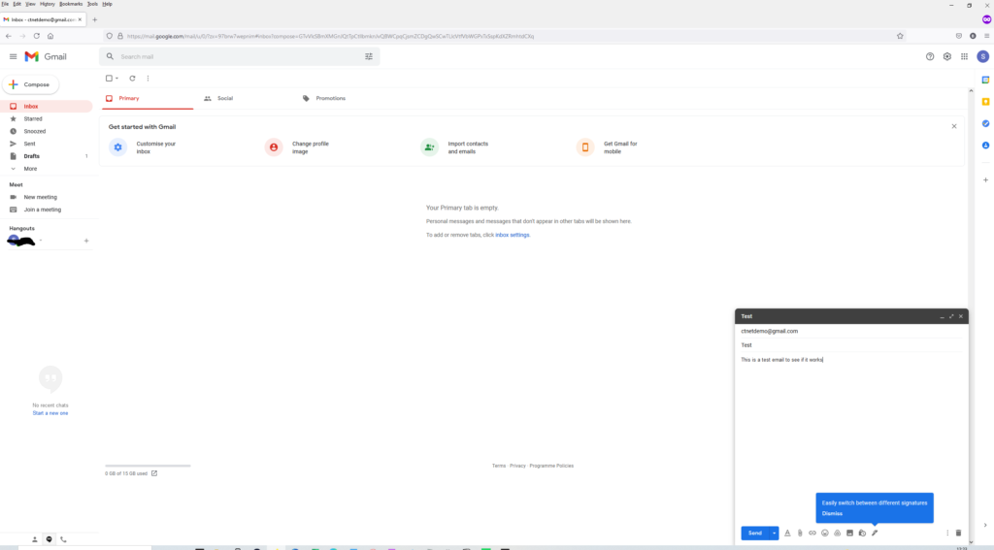This screenshot has height=550, width=994.
Task: Click the Test subject field
Action: [x=850, y=345]
